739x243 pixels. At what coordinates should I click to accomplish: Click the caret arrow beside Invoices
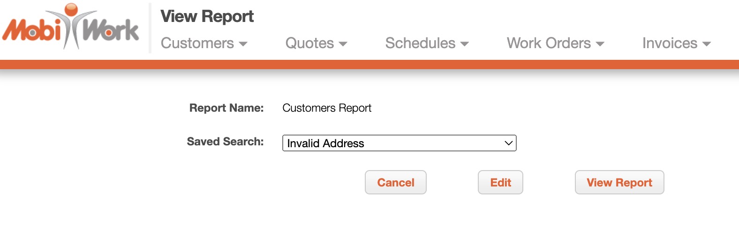click(706, 44)
